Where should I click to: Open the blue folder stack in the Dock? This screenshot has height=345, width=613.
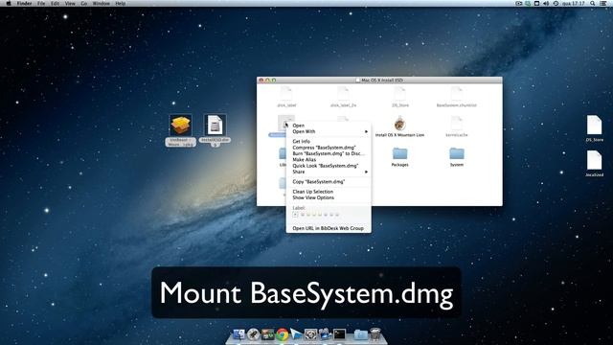[x=361, y=334]
